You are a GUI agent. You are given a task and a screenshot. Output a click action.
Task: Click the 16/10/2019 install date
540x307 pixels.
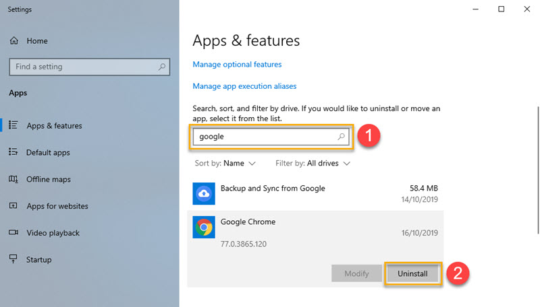point(419,233)
